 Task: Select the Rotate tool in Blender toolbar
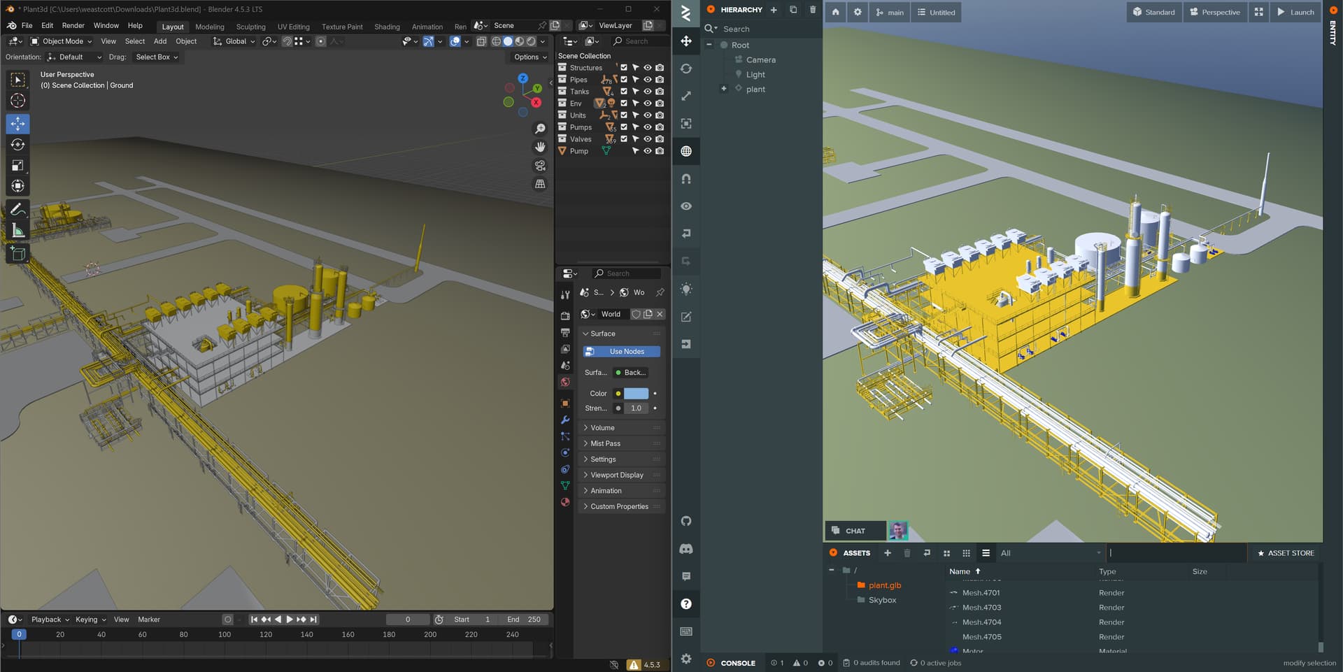pos(18,145)
